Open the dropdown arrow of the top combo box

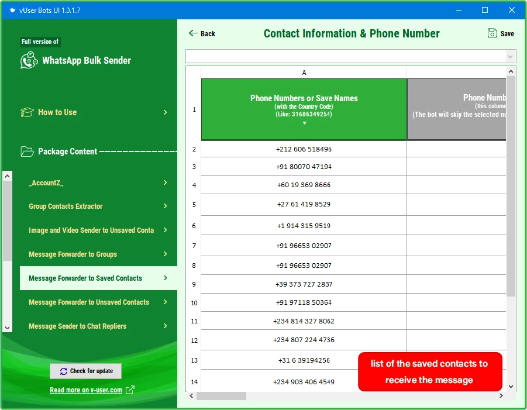coord(510,57)
